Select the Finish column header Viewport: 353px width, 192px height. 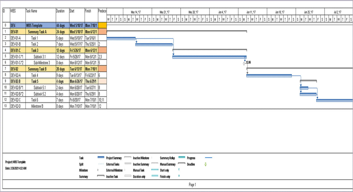[91, 15]
